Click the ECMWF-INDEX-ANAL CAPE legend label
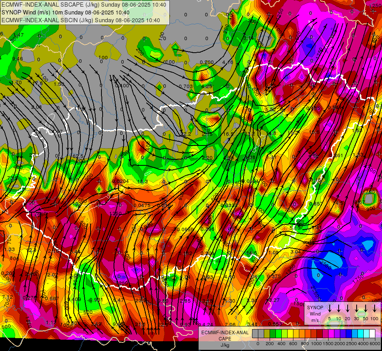The height and width of the screenshot is (351, 382). (225, 336)
